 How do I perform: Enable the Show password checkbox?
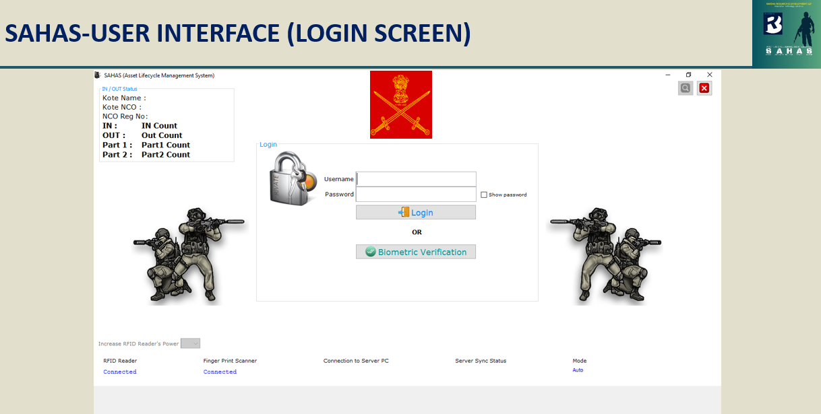(484, 195)
